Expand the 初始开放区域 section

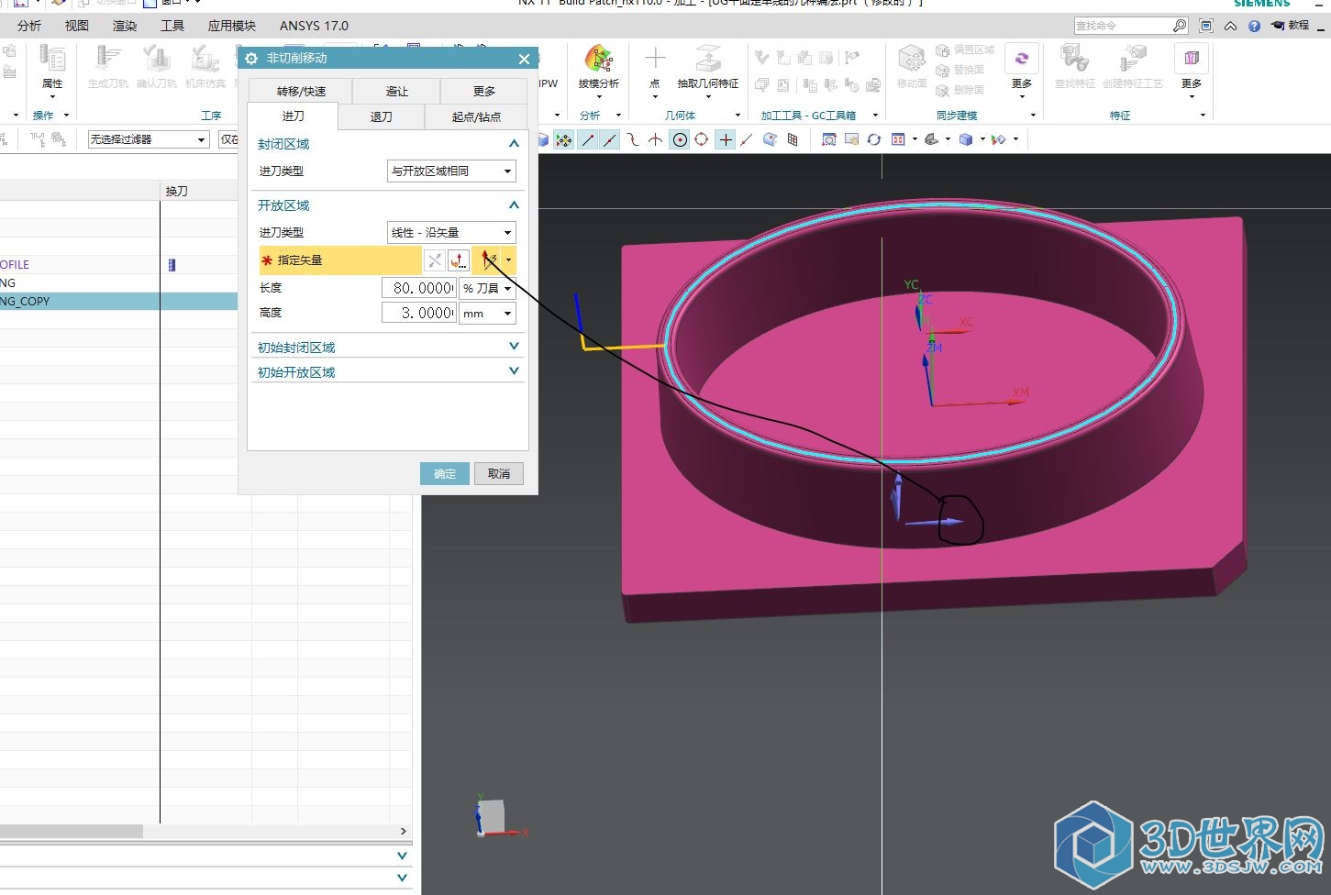point(514,371)
